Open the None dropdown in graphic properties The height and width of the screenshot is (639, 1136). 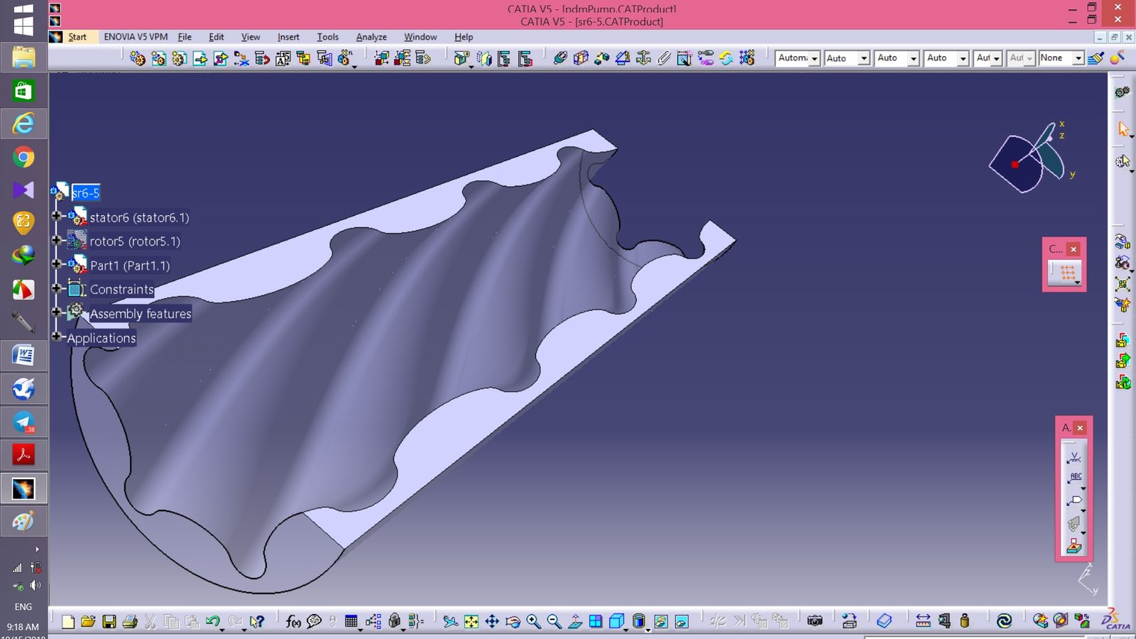tap(1061, 58)
